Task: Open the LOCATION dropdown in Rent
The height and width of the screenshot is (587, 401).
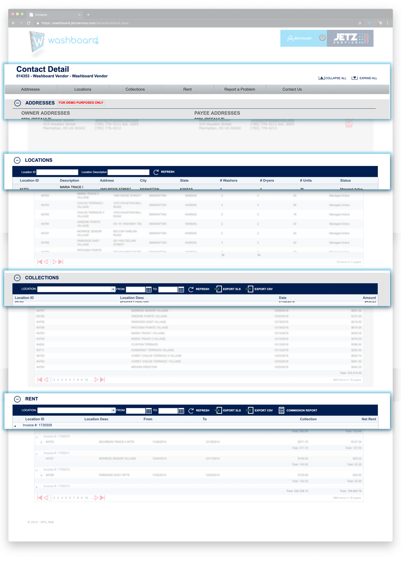Action: (x=113, y=411)
